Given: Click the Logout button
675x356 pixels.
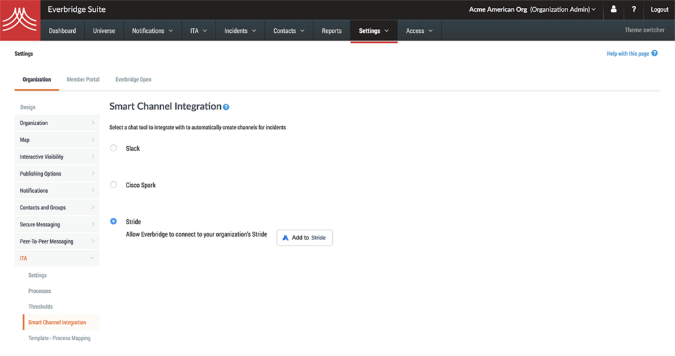Looking at the screenshot, I should (659, 9).
